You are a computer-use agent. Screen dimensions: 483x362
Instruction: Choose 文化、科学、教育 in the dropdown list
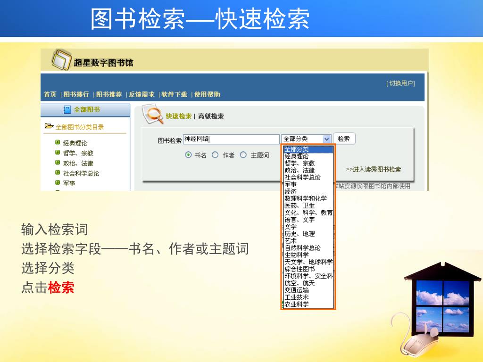pyautogui.click(x=308, y=213)
